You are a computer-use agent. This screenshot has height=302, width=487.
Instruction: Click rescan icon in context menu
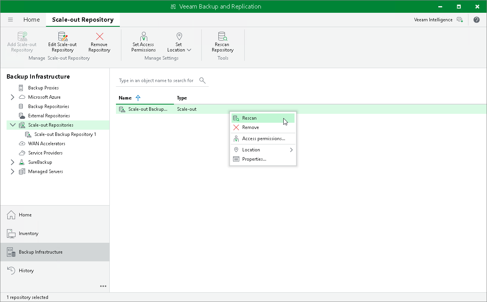pyautogui.click(x=236, y=118)
